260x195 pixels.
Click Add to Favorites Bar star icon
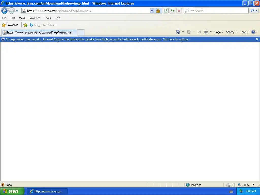25,25
